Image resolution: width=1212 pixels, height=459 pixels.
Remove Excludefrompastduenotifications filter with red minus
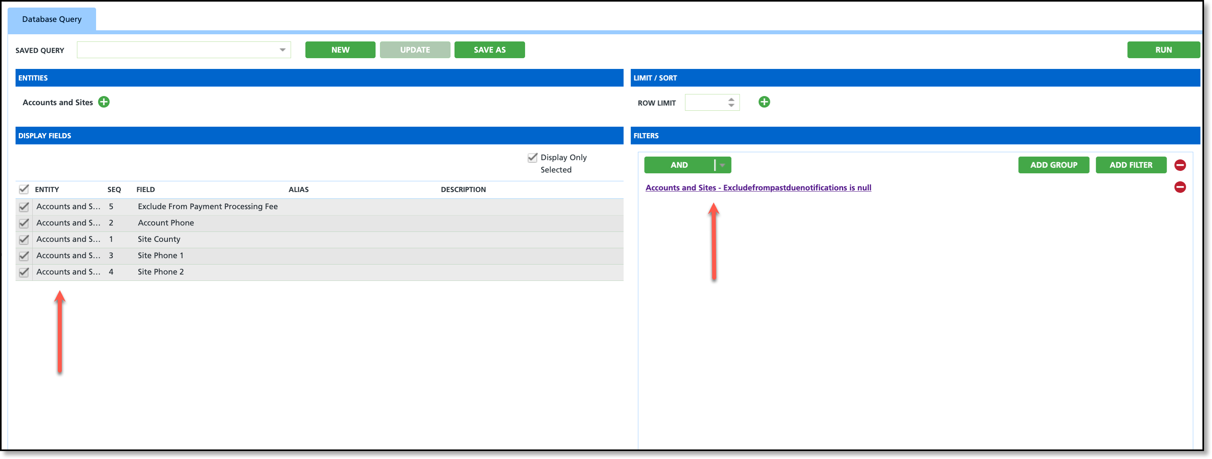1180,187
